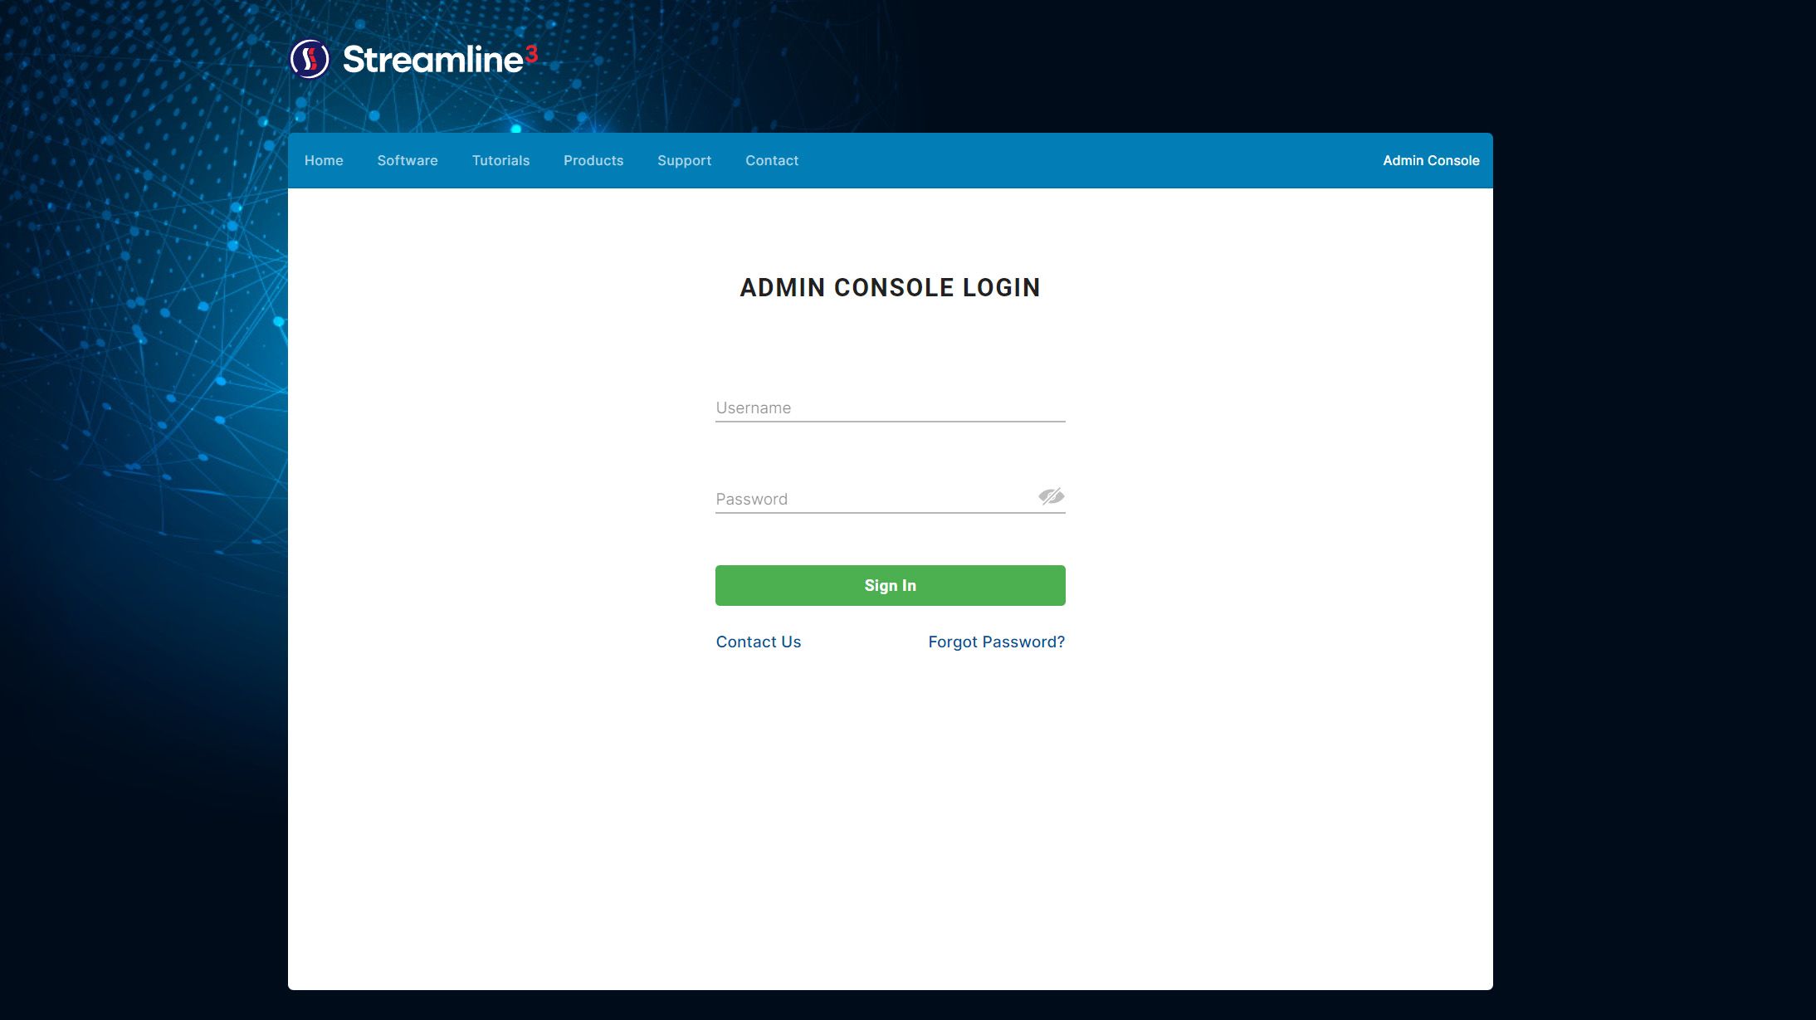Click the Admin Console navigation icon
This screenshot has width=1816, height=1020.
(1431, 159)
